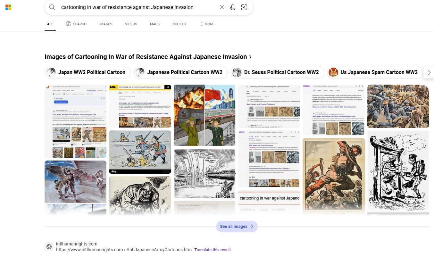Select 'Japan WW2 Political Cartoon' chip
The height and width of the screenshot is (256, 434).
88,72
